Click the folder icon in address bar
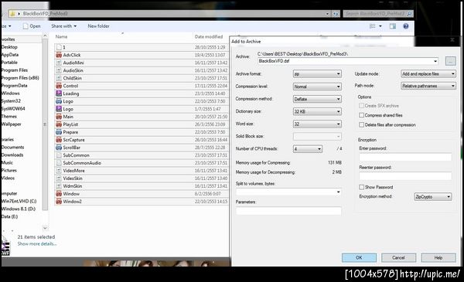The image size is (464, 282). coord(12,14)
